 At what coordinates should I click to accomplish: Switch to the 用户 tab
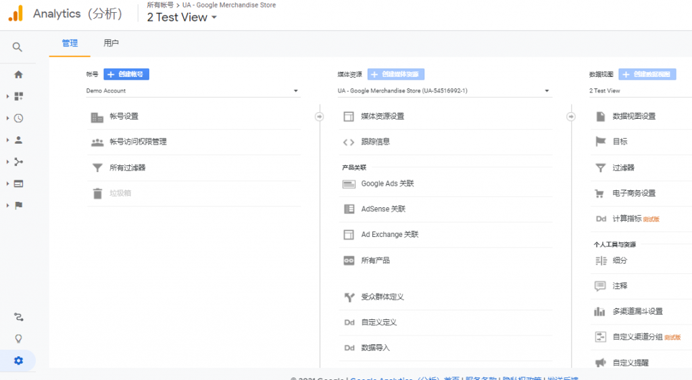(111, 43)
